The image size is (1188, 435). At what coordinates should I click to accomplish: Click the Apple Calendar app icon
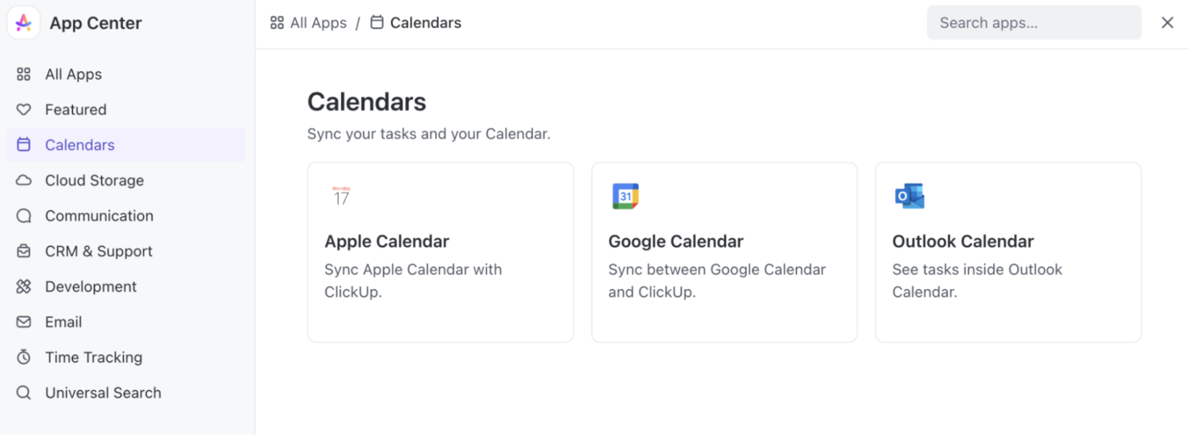click(x=341, y=196)
